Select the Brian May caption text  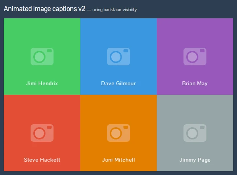195,83
